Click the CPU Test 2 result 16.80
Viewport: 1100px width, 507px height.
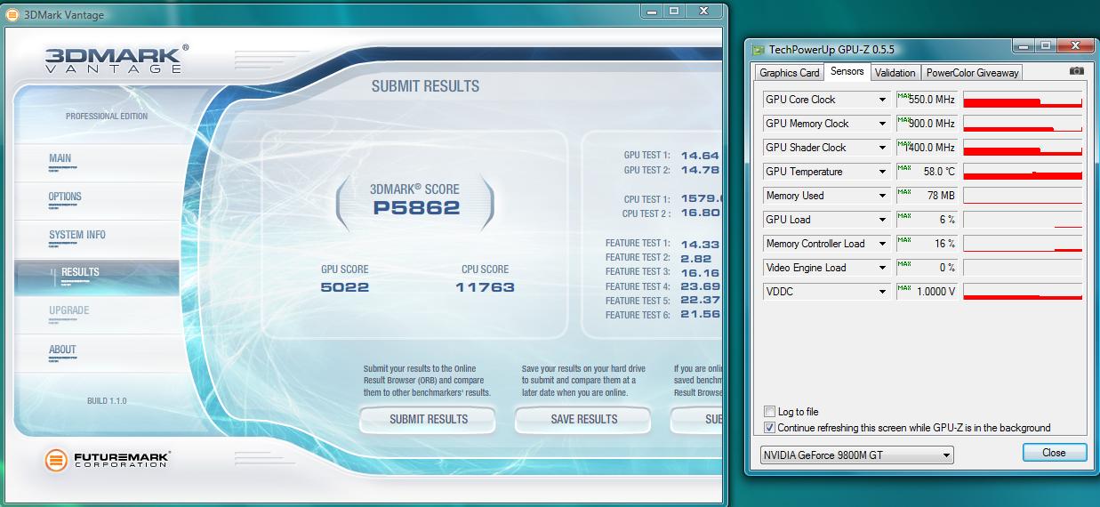click(x=700, y=213)
